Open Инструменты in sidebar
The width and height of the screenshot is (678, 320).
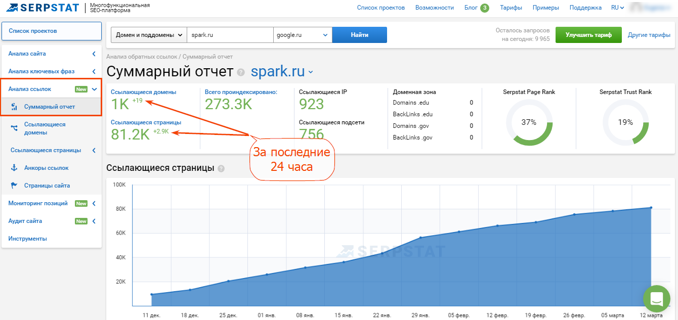(27, 239)
